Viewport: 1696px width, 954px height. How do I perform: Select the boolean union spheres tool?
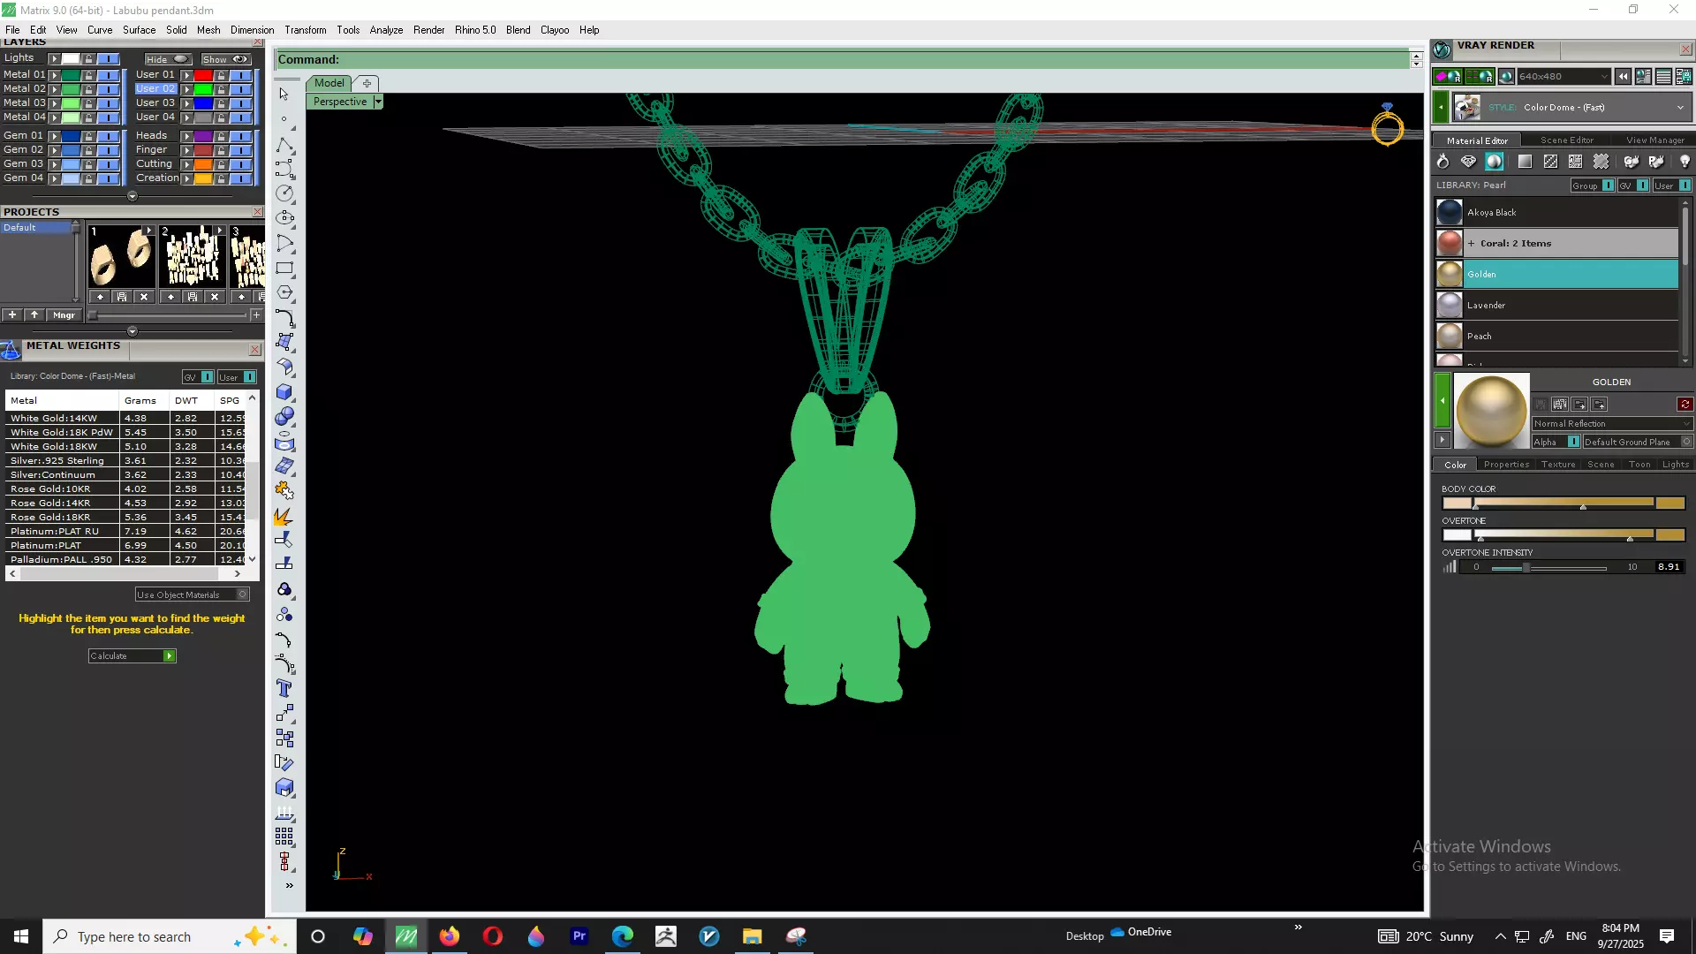(284, 416)
